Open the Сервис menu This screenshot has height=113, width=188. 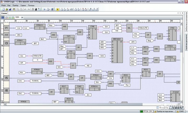23,5
